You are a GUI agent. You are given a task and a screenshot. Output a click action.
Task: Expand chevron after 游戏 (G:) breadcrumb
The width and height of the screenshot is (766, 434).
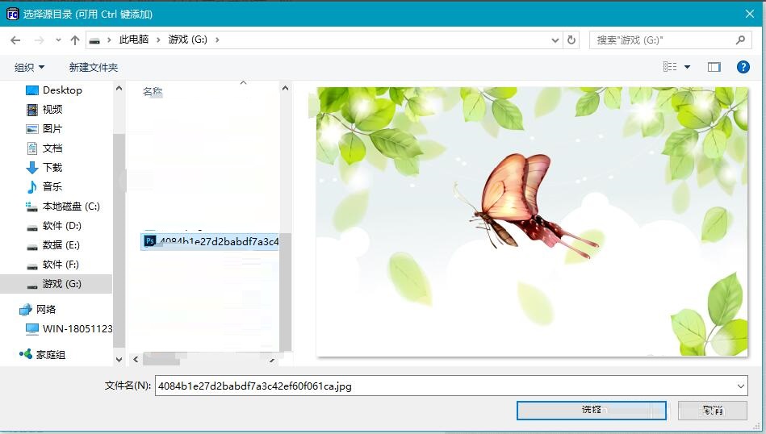[x=217, y=40]
